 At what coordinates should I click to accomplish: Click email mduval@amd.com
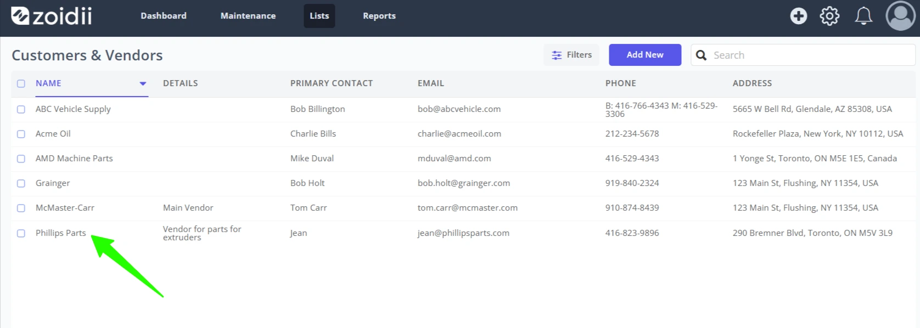pos(455,159)
